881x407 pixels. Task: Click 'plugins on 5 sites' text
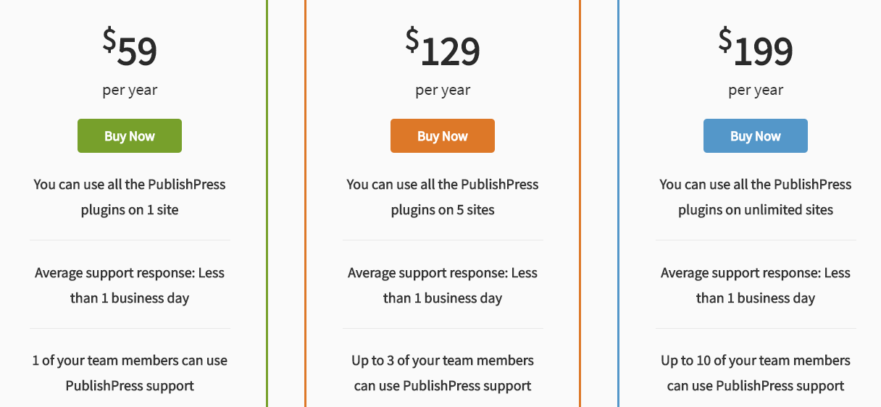click(443, 210)
